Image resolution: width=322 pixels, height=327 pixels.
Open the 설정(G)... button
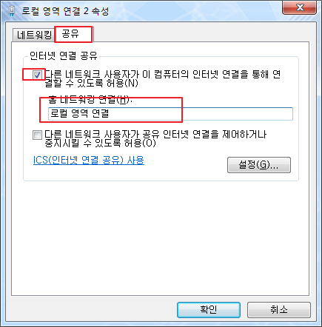(x=259, y=165)
